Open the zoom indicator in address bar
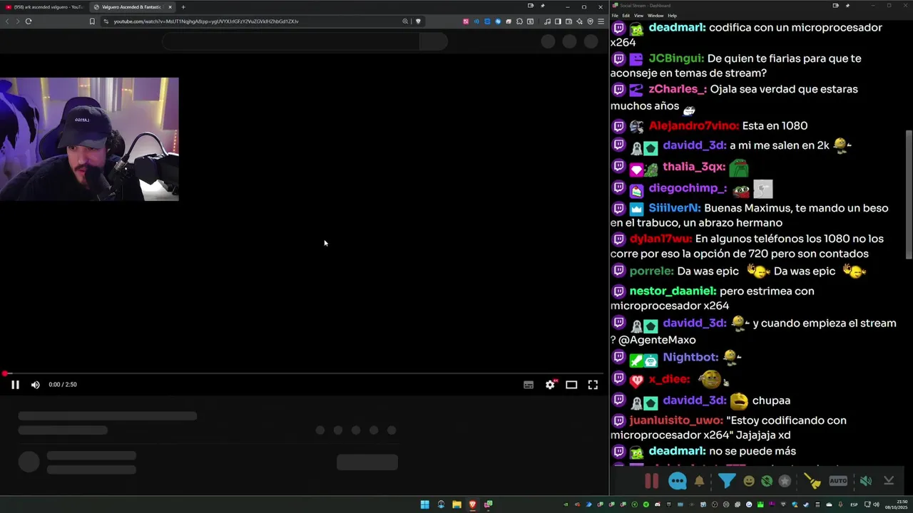Image resolution: width=913 pixels, height=513 pixels. (x=405, y=21)
